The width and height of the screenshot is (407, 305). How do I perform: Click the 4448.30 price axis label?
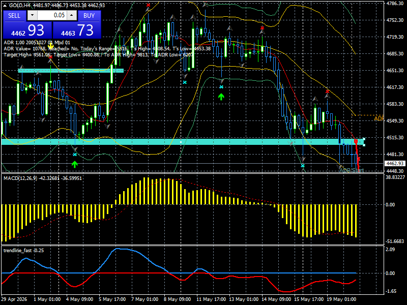(x=395, y=171)
